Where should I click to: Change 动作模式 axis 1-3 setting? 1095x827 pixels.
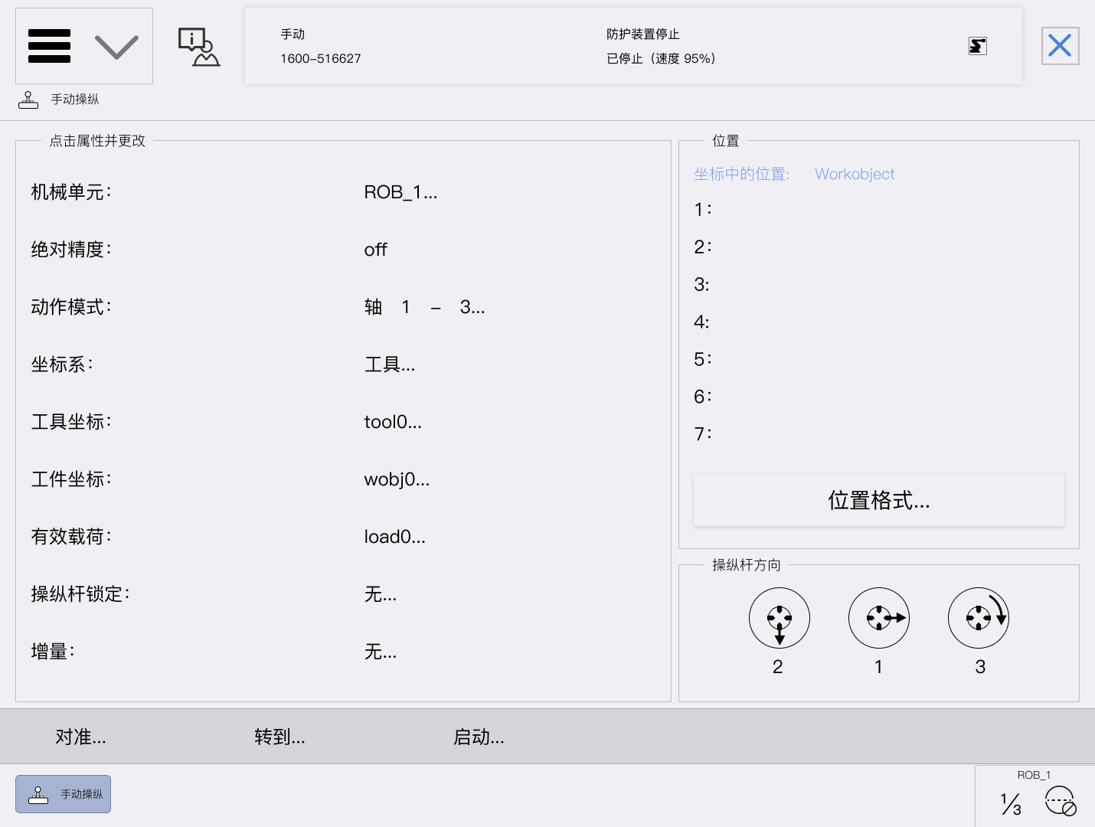423,307
